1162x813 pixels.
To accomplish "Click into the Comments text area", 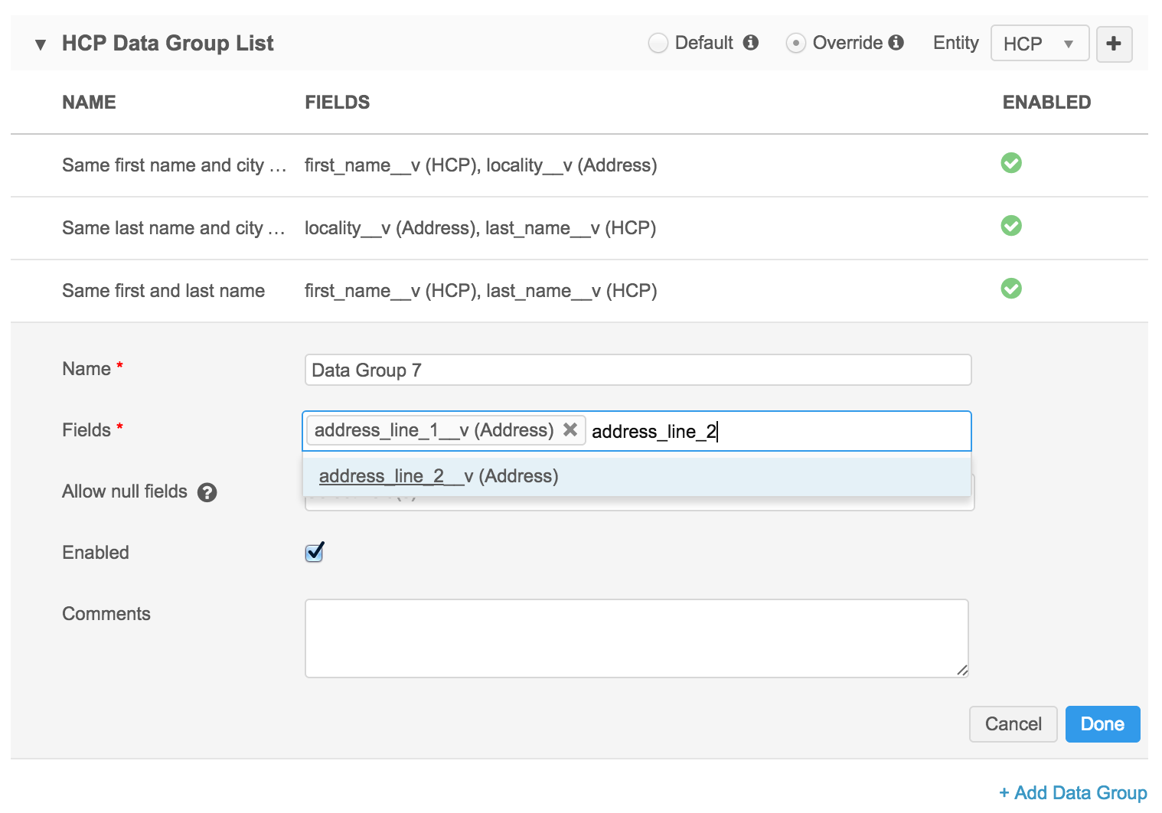I will [x=636, y=638].
